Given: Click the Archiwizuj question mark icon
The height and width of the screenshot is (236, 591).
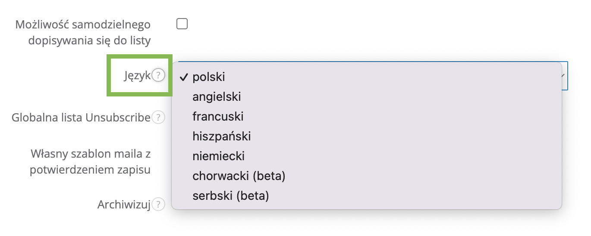Looking at the screenshot, I should point(159,205).
